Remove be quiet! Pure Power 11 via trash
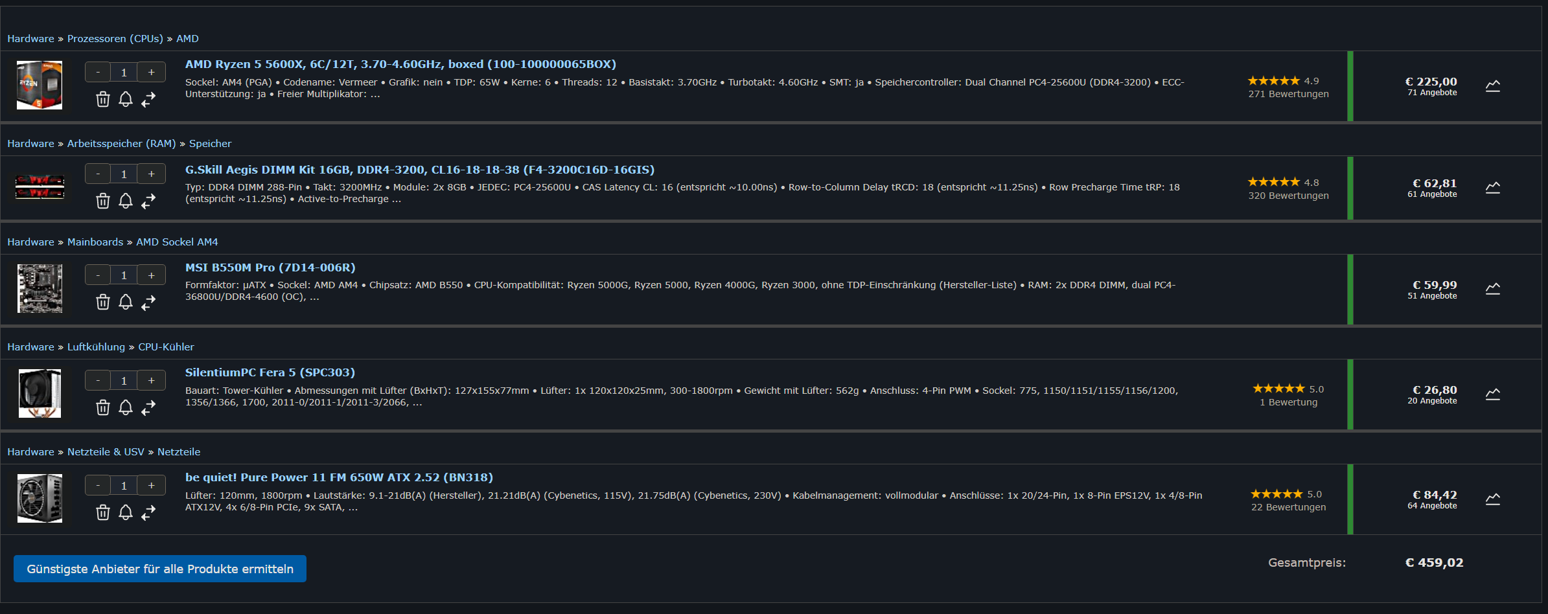This screenshot has width=1548, height=614. point(103,512)
